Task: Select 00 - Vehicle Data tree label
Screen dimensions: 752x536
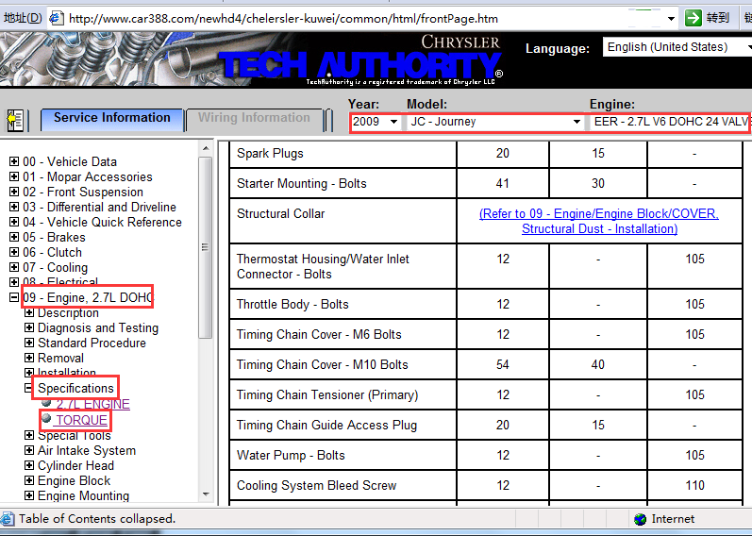Action: (x=70, y=161)
